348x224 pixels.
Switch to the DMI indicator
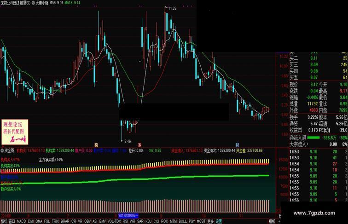tap(31, 221)
